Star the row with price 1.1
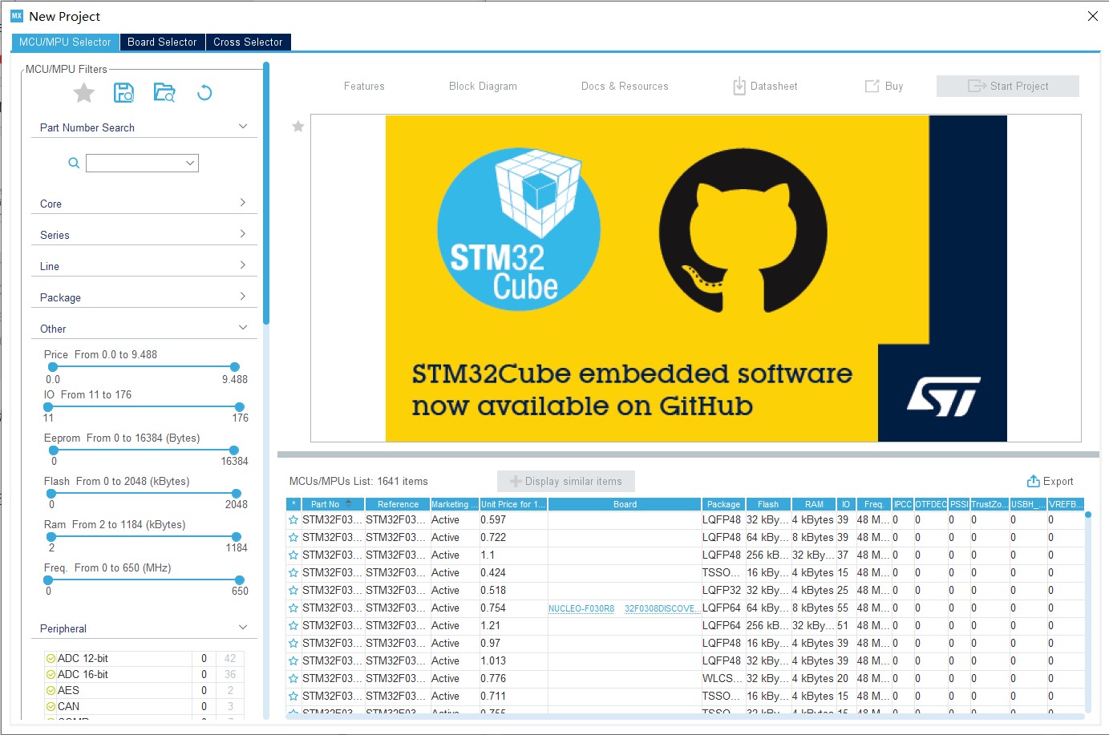 (293, 555)
